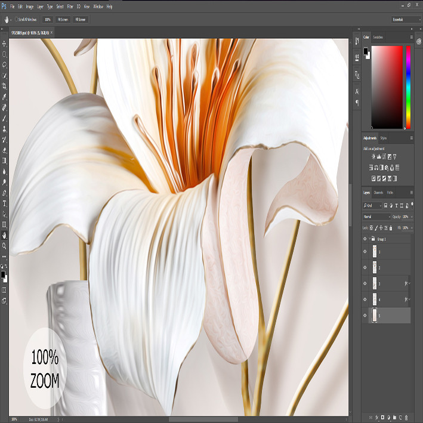Switch to the Styles tab

point(384,138)
